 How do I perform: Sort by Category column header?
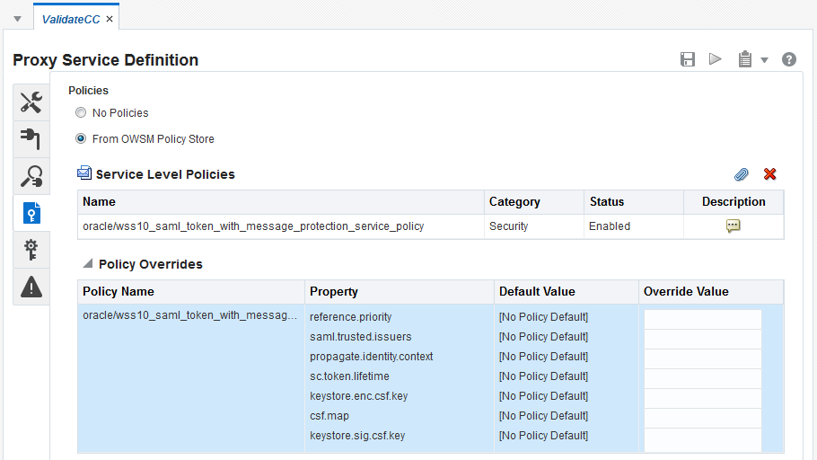click(534, 202)
